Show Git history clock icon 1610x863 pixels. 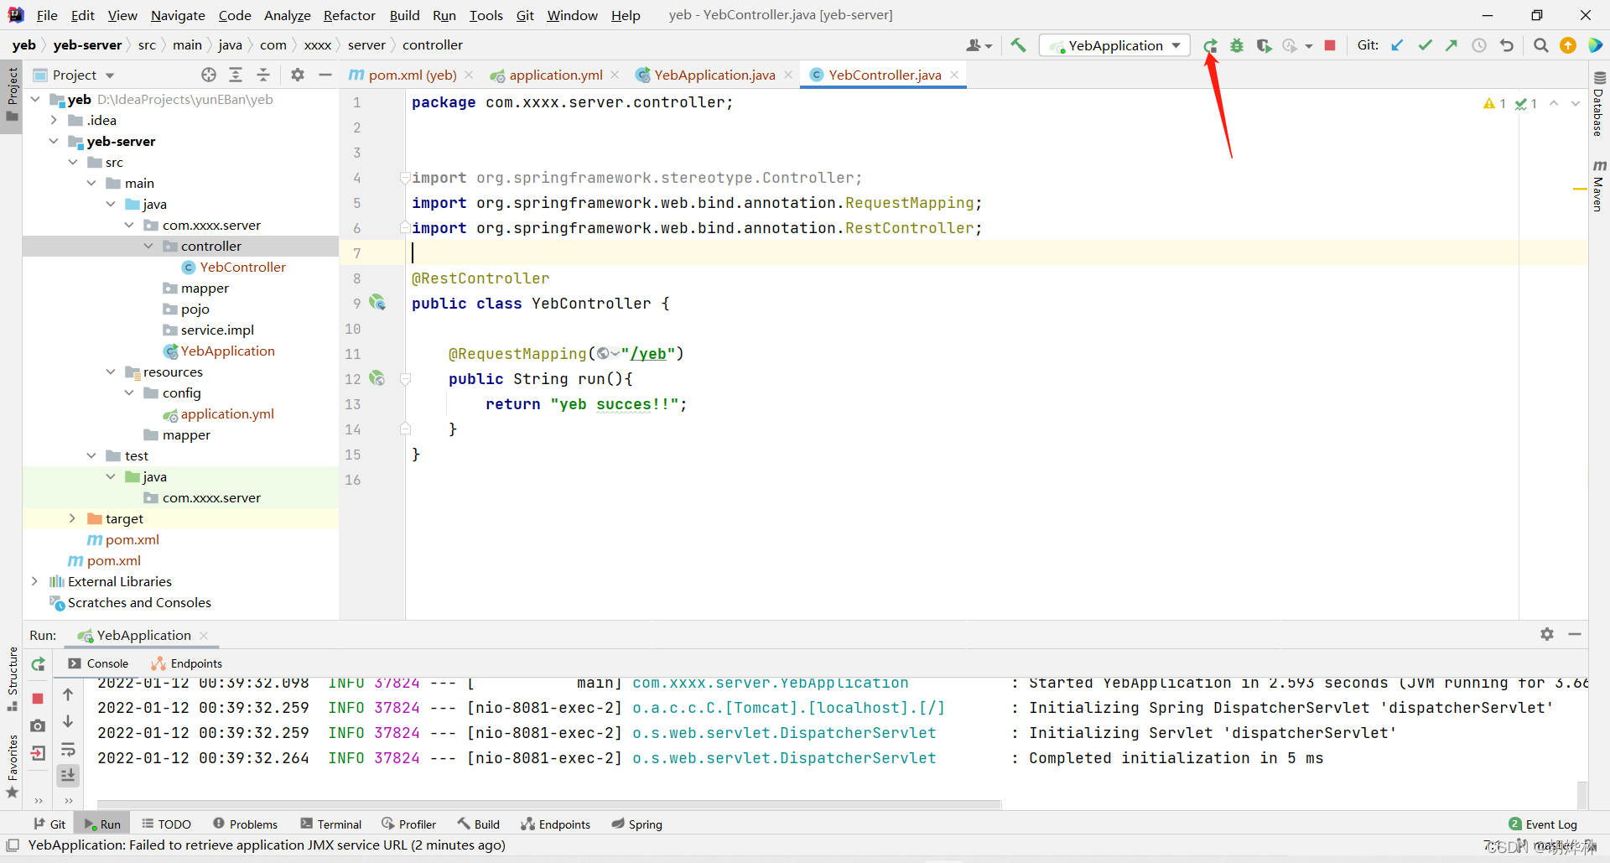tap(1479, 45)
